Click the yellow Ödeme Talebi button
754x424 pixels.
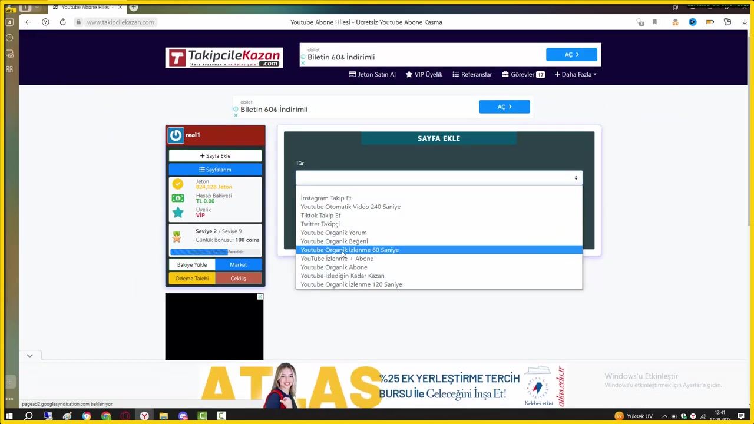click(x=192, y=279)
